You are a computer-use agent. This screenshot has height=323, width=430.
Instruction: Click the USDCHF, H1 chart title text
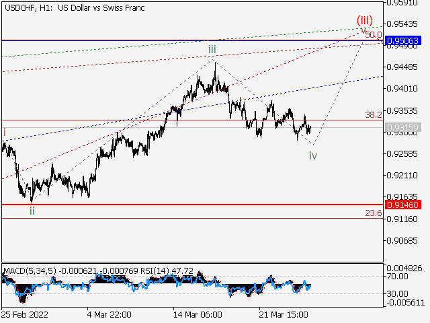point(75,8)
